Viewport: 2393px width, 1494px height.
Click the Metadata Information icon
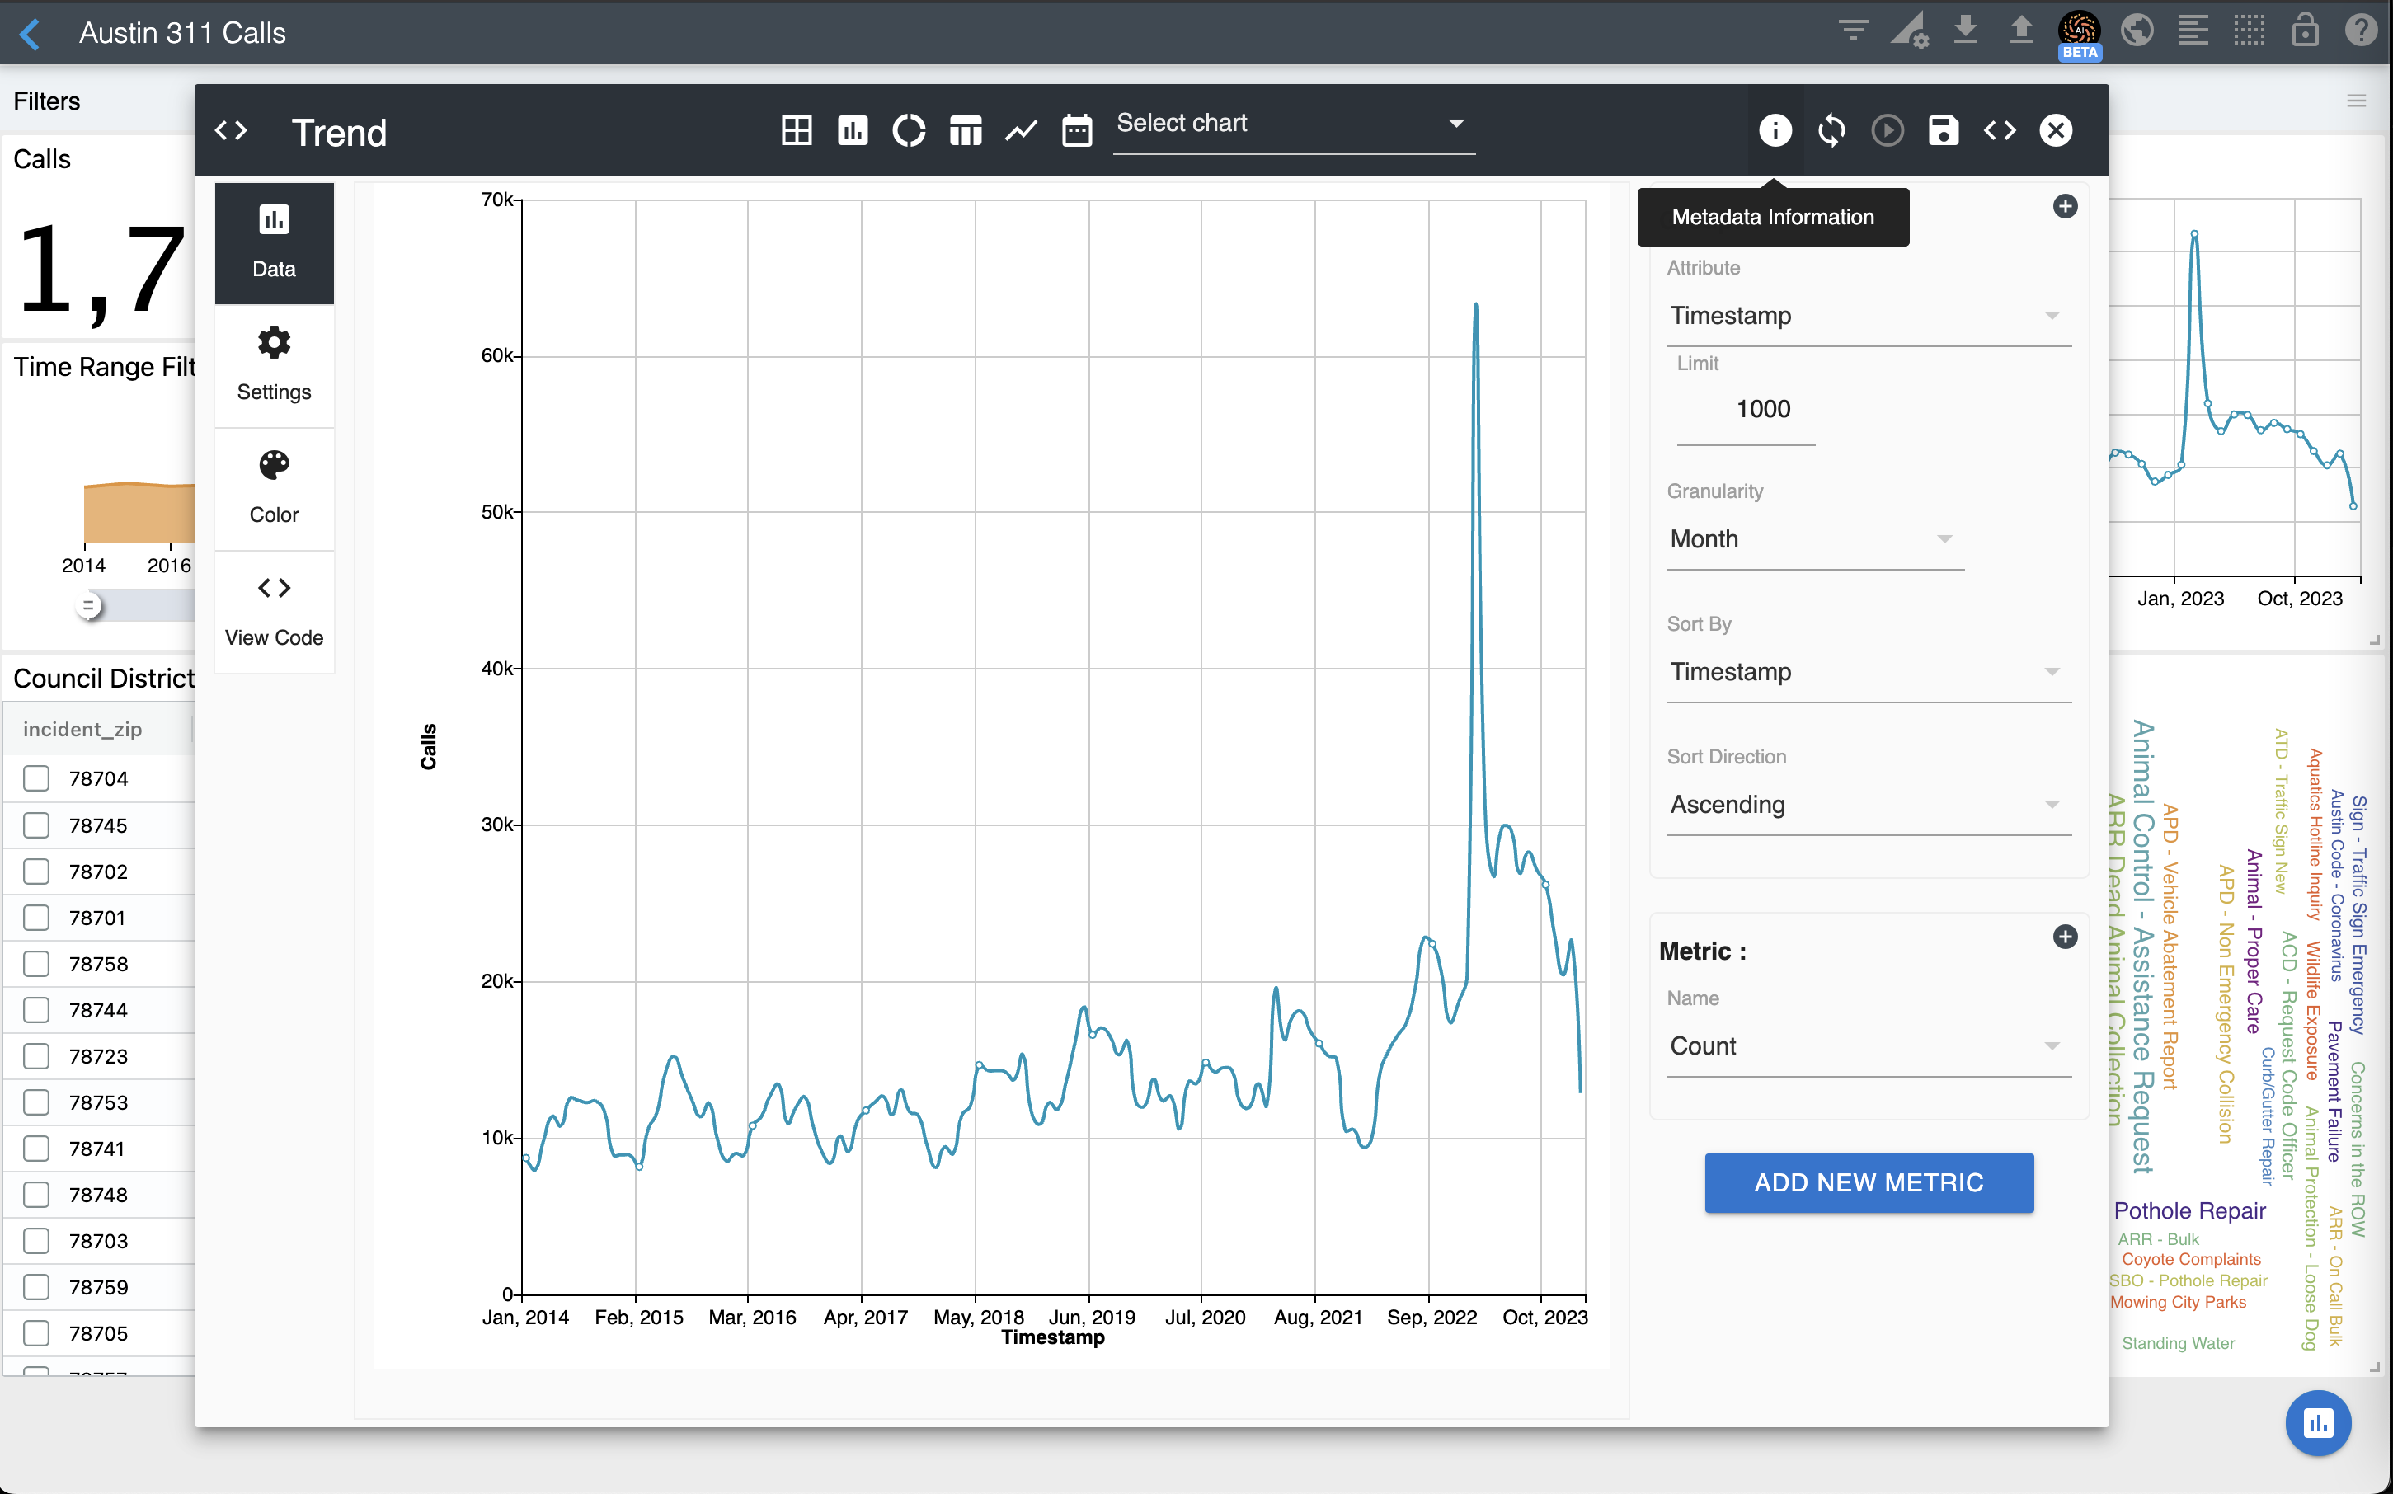tap(1775, 130)
